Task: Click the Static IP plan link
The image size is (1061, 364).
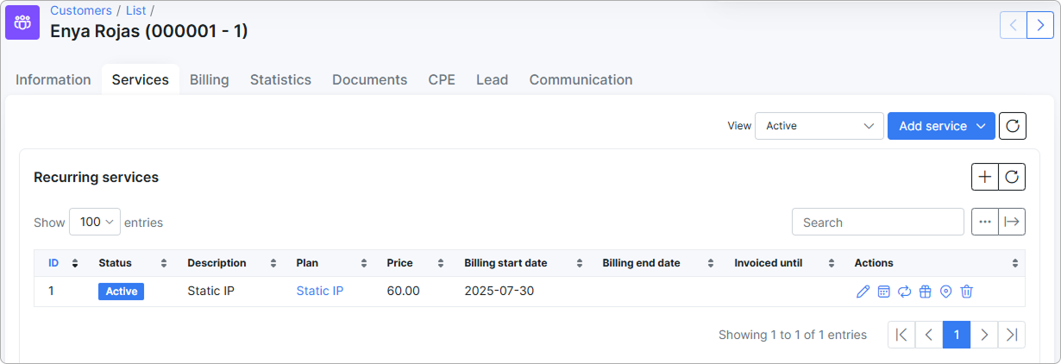Action: pos(319,292)
